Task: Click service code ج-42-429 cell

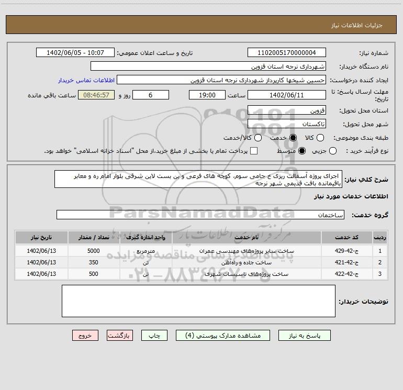Action: click(x=346, y=251)
